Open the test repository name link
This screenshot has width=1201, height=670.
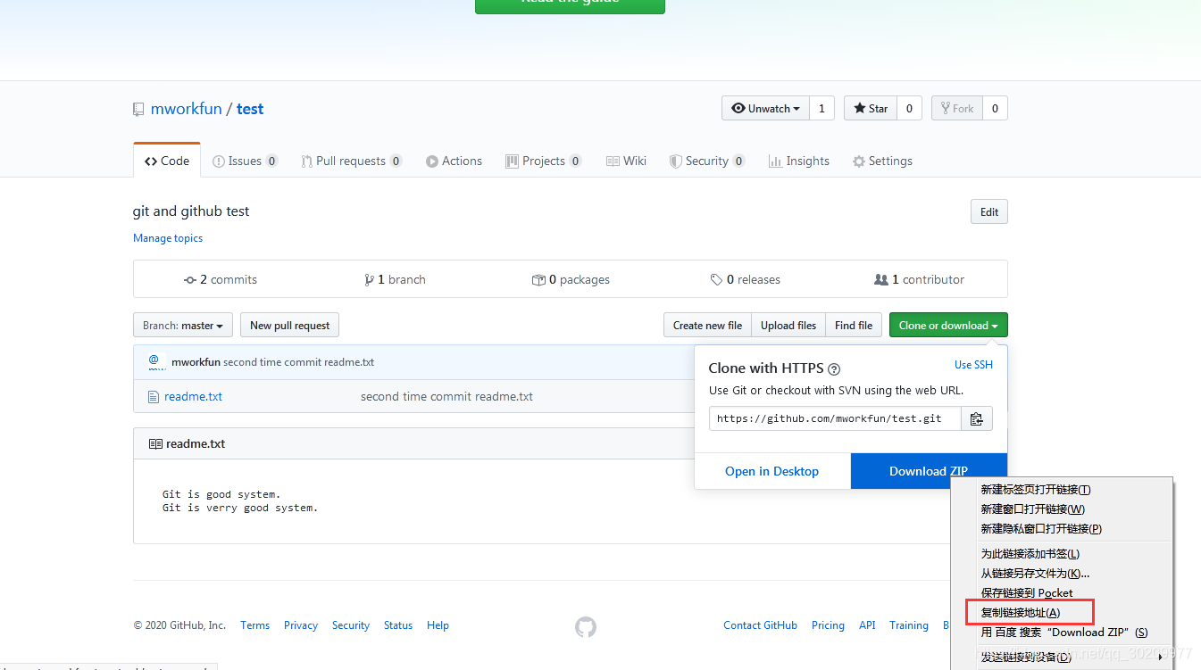pos(250,109)
